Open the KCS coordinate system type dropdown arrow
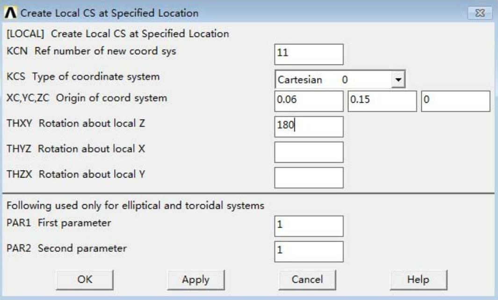 398,79
